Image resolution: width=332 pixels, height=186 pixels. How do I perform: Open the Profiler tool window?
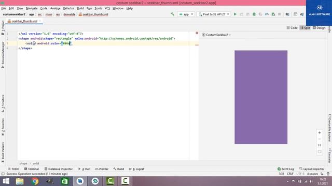click(x=102, y=169)
